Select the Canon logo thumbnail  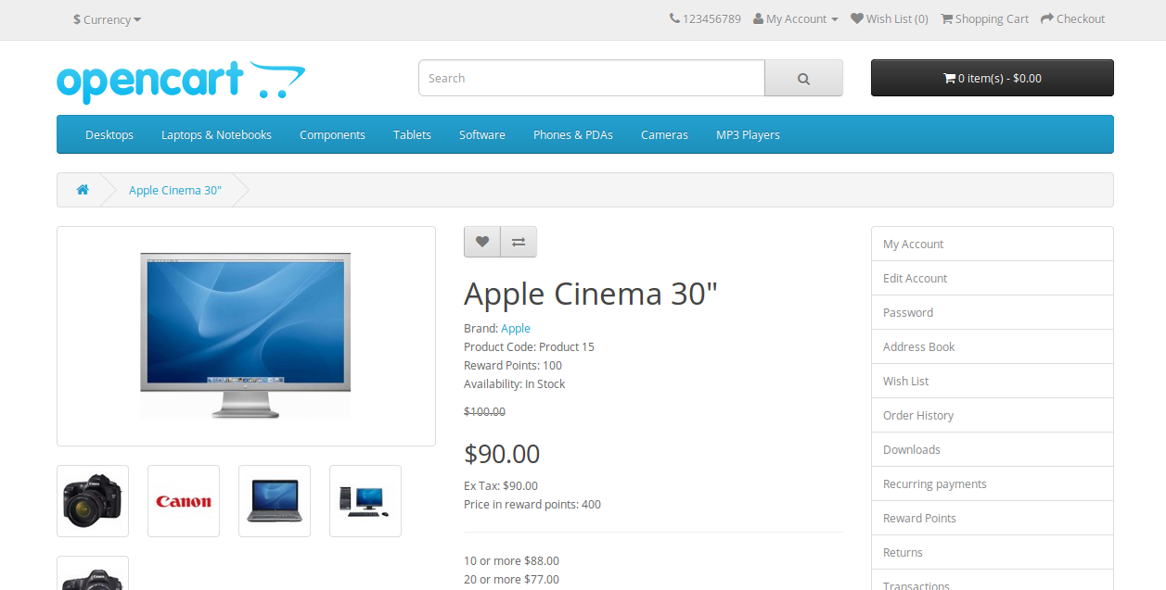[183, 500]
